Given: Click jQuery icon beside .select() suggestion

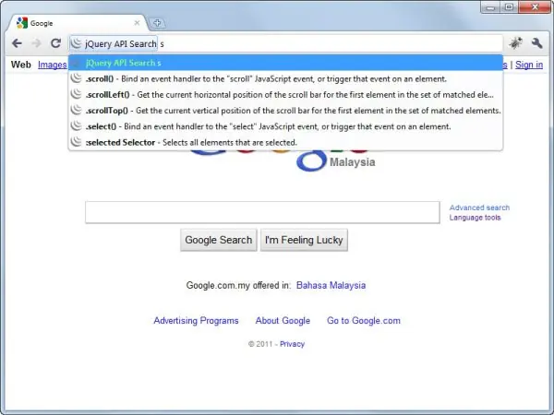Looking at the screenshot, I should click(x=76, y=125).
